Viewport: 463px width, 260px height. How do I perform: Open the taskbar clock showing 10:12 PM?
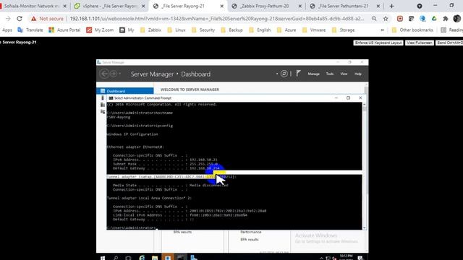click(x=346, y=257)
